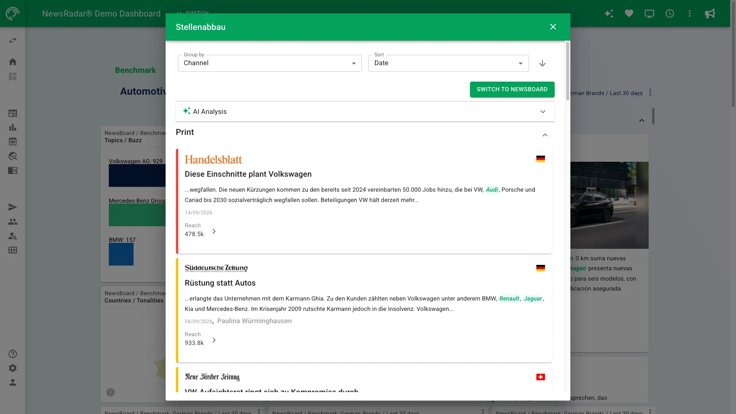
Task: Expand Reach 933.8k details arrow
Action: coord(214,340)
